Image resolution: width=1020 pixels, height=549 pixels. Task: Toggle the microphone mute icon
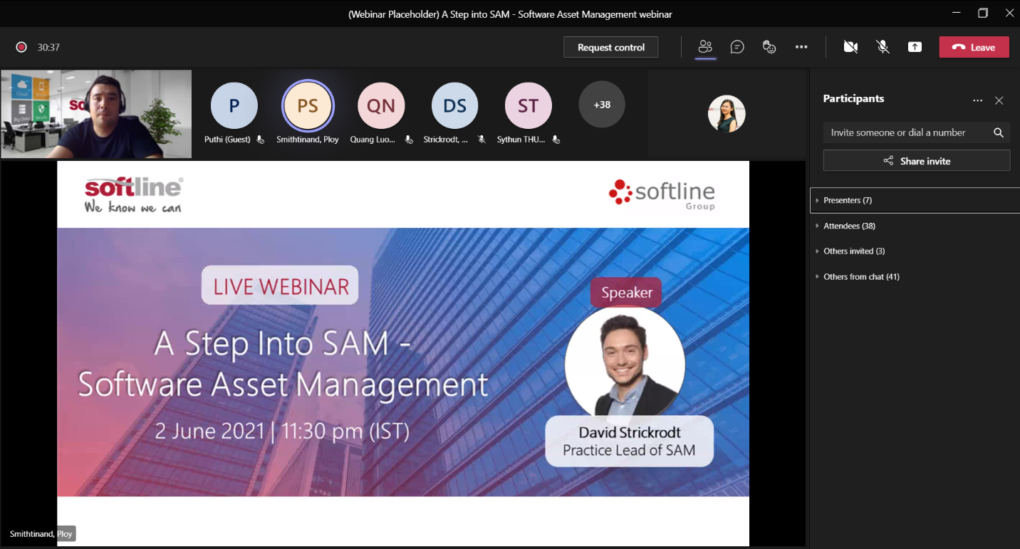coord(883,47)
